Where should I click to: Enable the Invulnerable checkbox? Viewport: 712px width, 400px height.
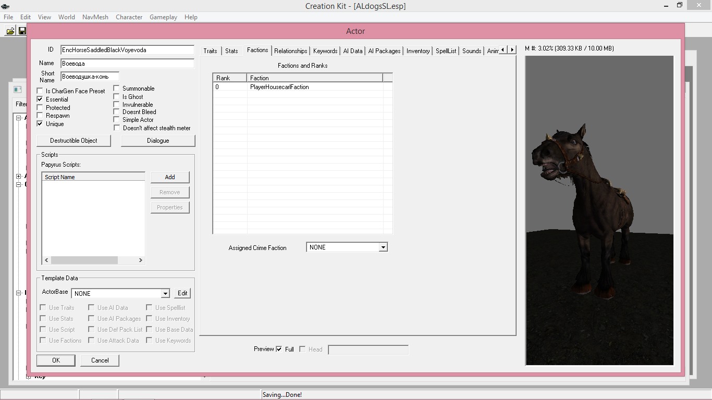[x=117, y=104]
